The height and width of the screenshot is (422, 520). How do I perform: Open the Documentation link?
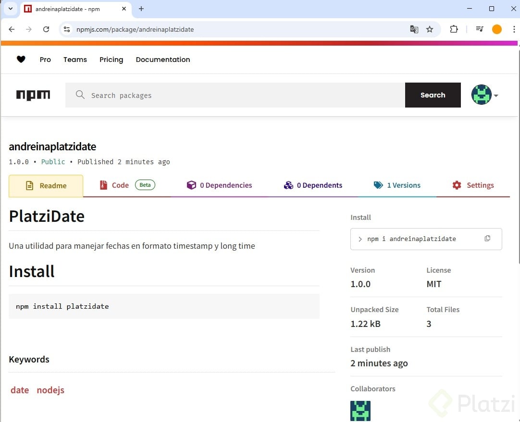[x=163, y=60]
